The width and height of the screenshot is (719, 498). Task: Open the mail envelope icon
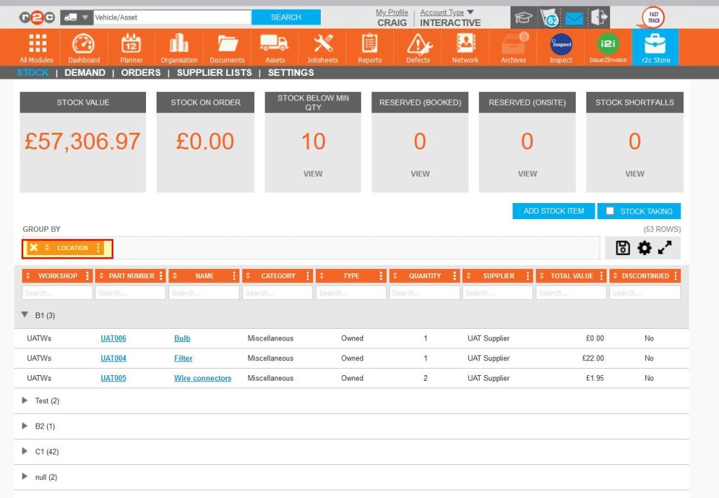[x=574, y=18]
